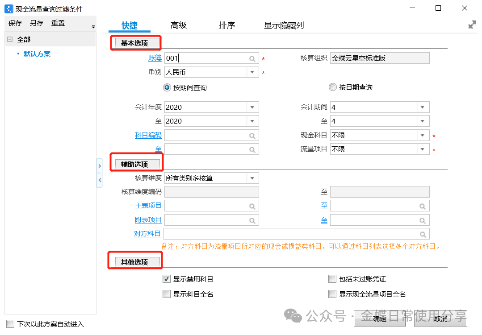The height and width of the screenshot is (335, 482).
Task: Click the 确定 button
Action: click(380, 318)
